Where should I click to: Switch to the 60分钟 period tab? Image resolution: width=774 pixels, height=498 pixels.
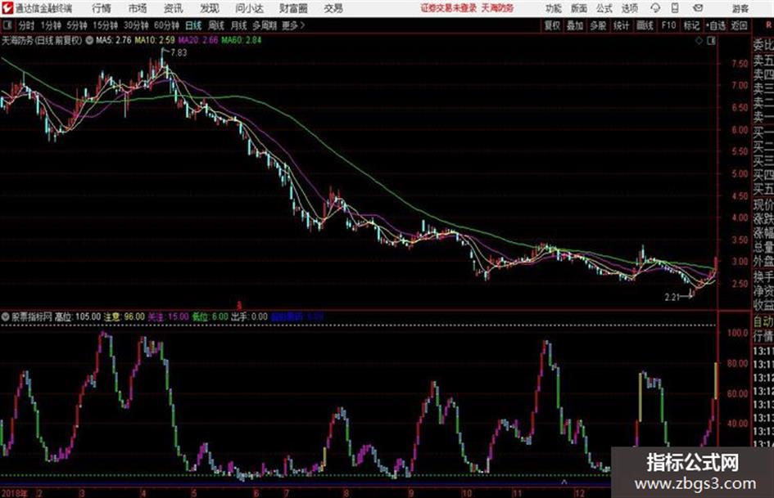click(166, 25)
